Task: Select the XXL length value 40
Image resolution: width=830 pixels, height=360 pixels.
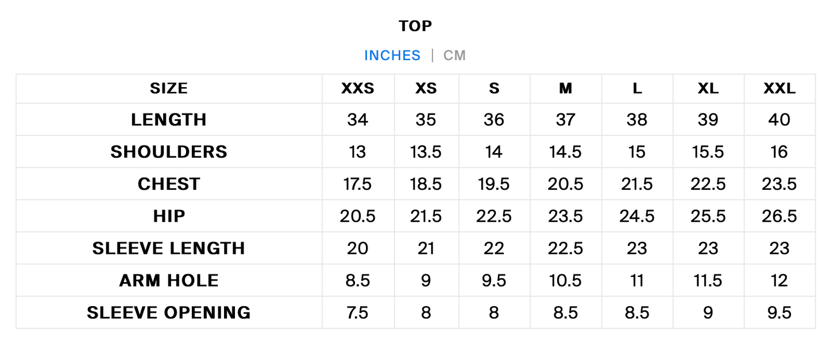Action: (779, 120)
